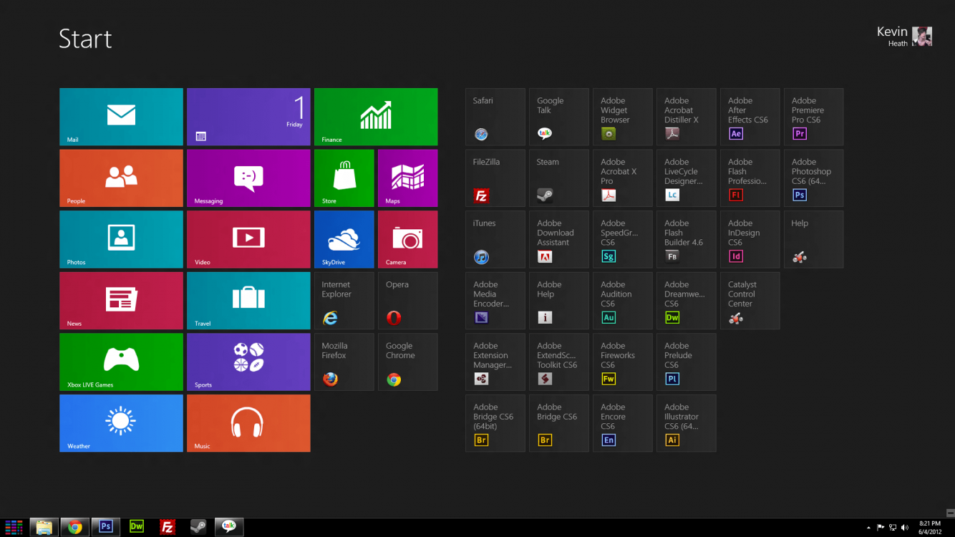Launch the Adobe Widget Browser tile

point(623,117)
